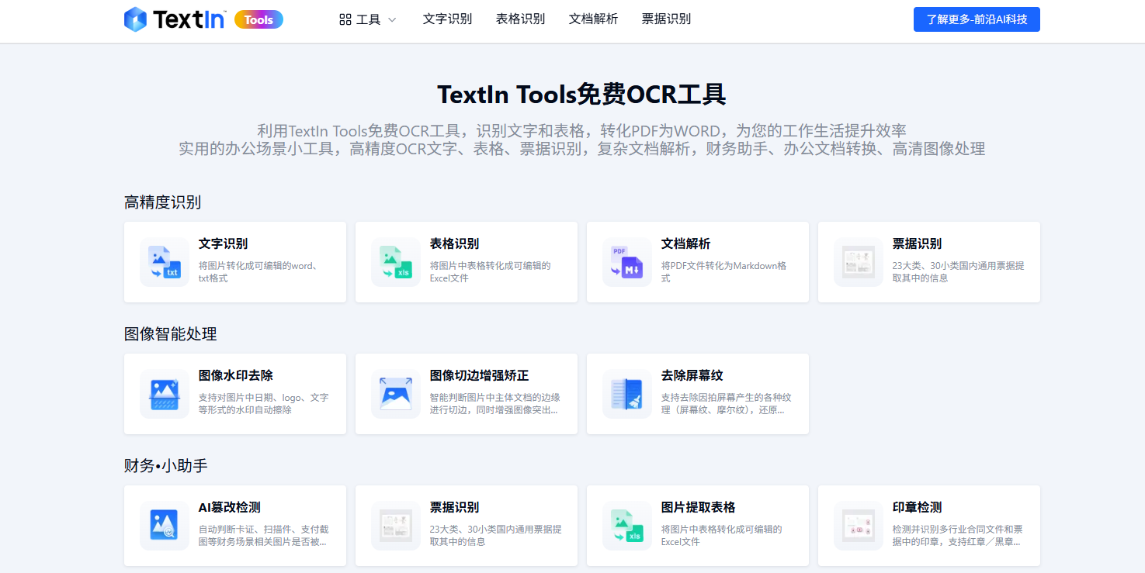This screenshot has width=1145, height=573.
Task: Open the 图像水印去除 card title
Action: 236,375
